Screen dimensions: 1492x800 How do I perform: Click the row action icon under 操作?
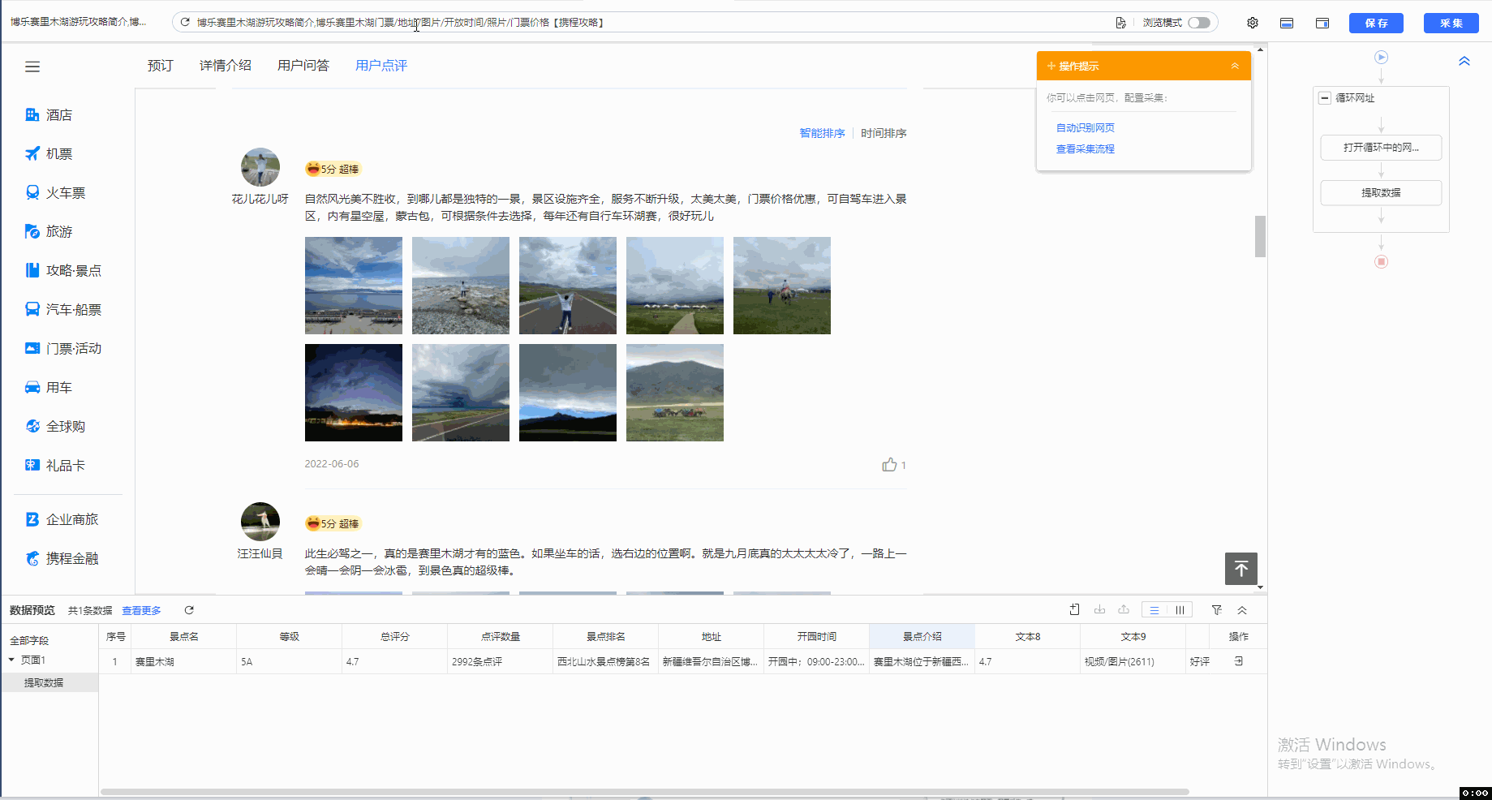tap(1239, 661)
